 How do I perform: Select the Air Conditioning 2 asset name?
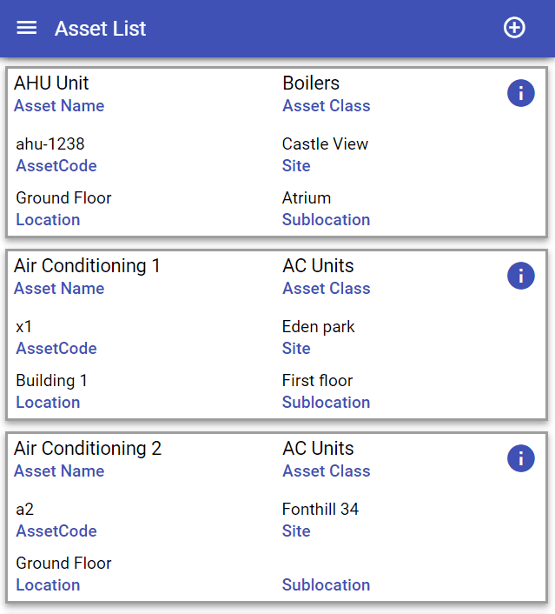point(88,448)
